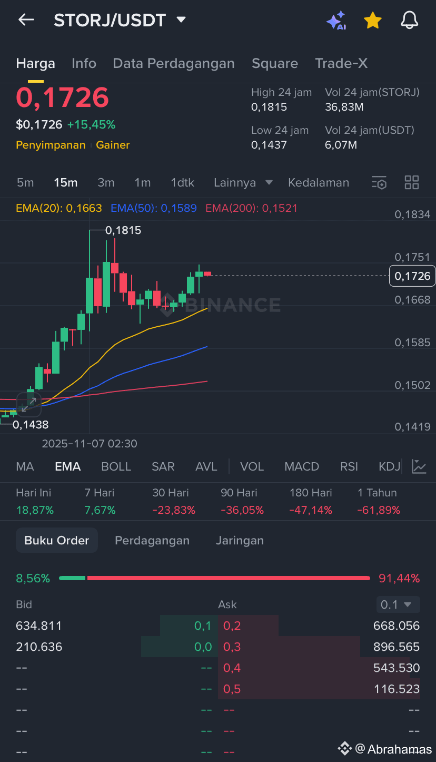Select the ask row with 116.523
The image size is (436, 762).
[x=319, y=689]
